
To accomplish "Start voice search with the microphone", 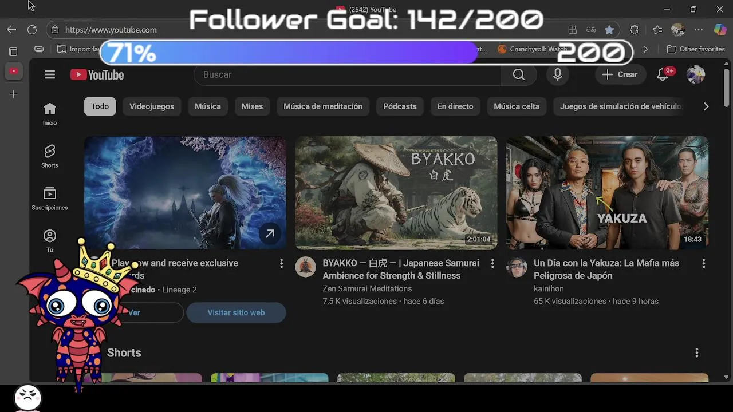I will click(x=557, y=74).
